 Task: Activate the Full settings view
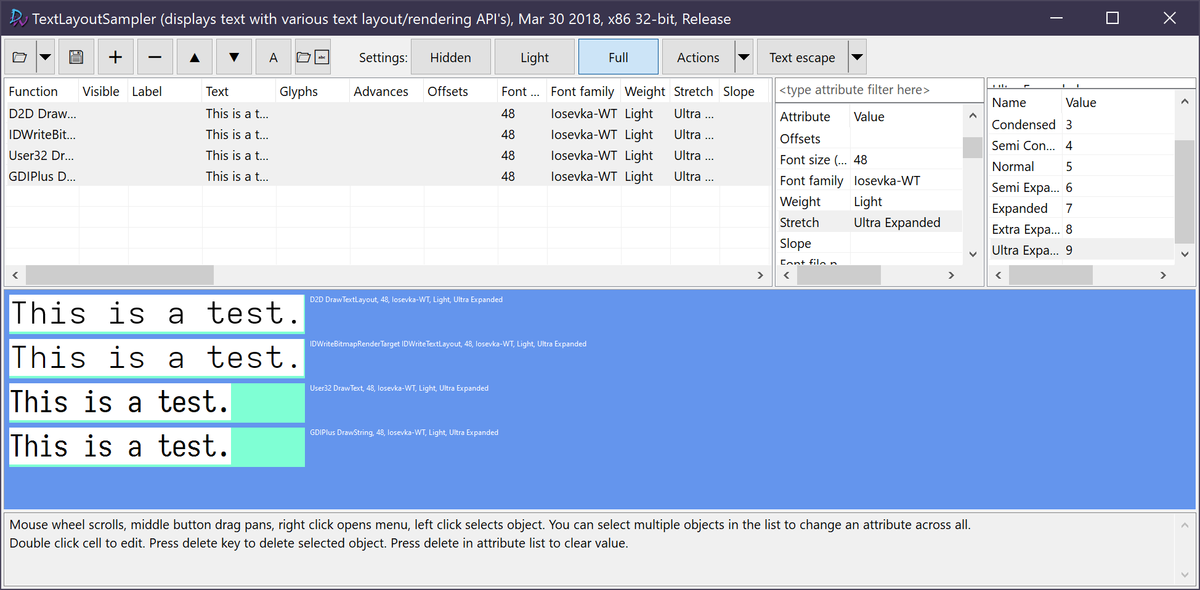618,56
